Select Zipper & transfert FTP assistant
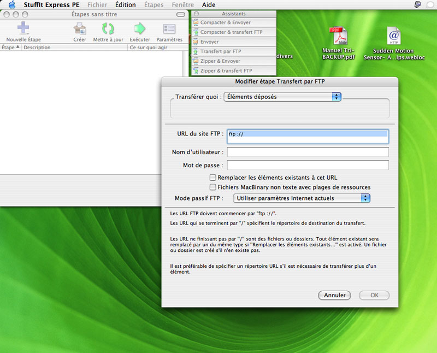 pyautogui.click(x=234, y=71)
